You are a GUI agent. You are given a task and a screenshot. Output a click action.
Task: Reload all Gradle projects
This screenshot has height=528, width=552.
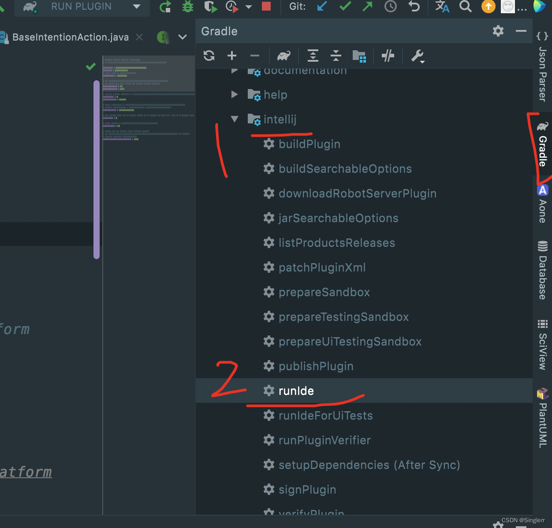point(209,56)
